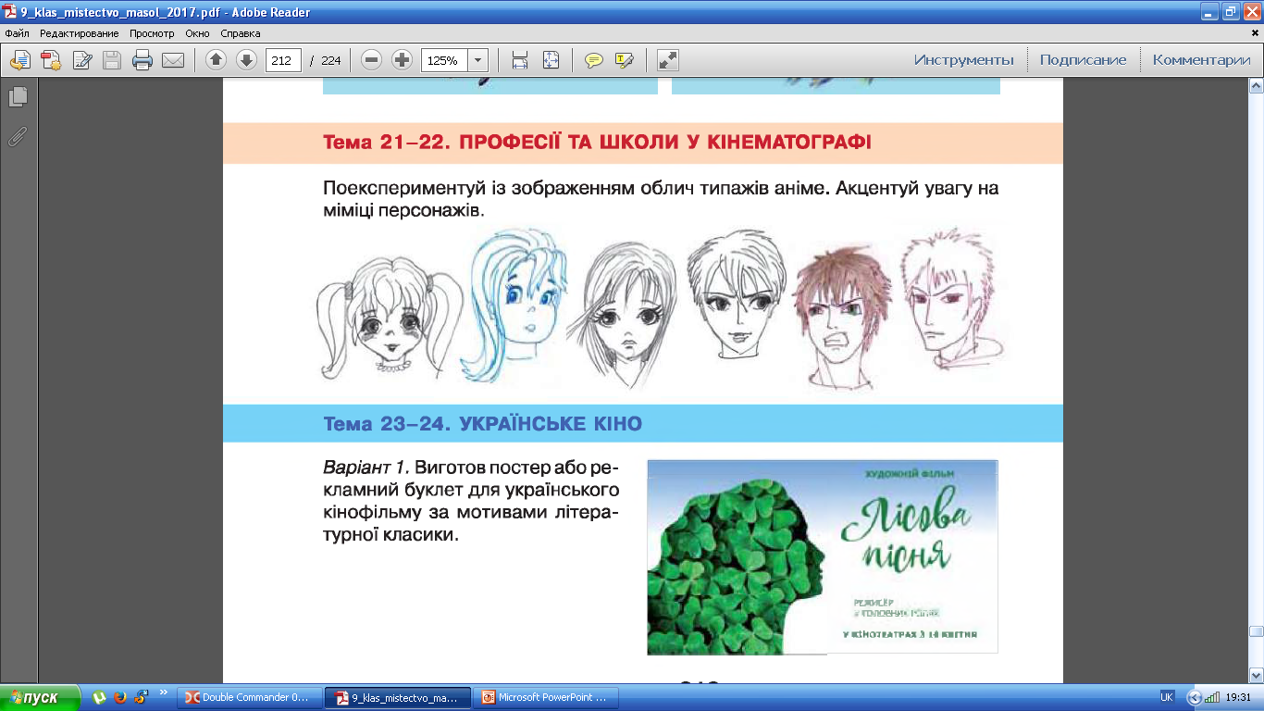Viewport: 1264px width, 711px height.
Task: Open the Файл menu
Action: [17, 33]
